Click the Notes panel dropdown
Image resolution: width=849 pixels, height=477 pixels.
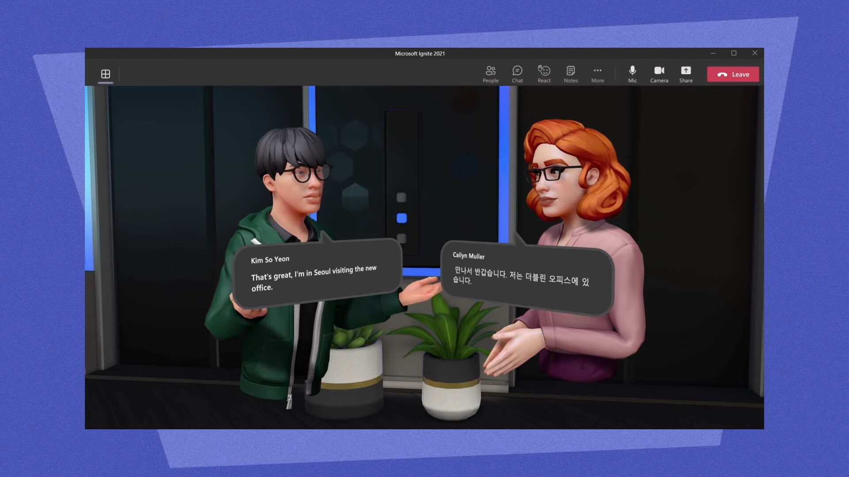(x=570, y=73)
